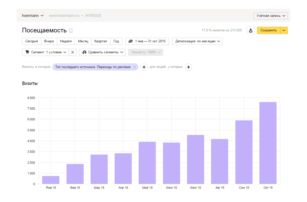Open Точность: 100% dropdown

click(x=146, y=52)
